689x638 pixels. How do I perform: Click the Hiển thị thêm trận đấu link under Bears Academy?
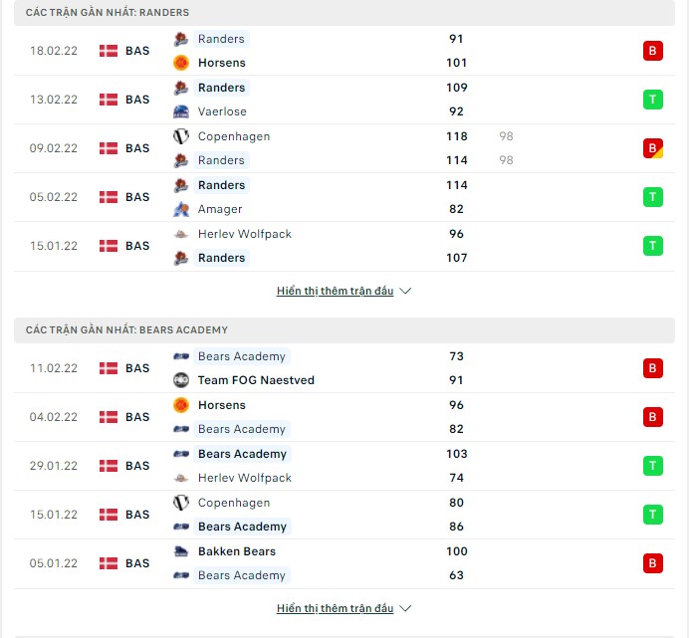click(335, 608)
